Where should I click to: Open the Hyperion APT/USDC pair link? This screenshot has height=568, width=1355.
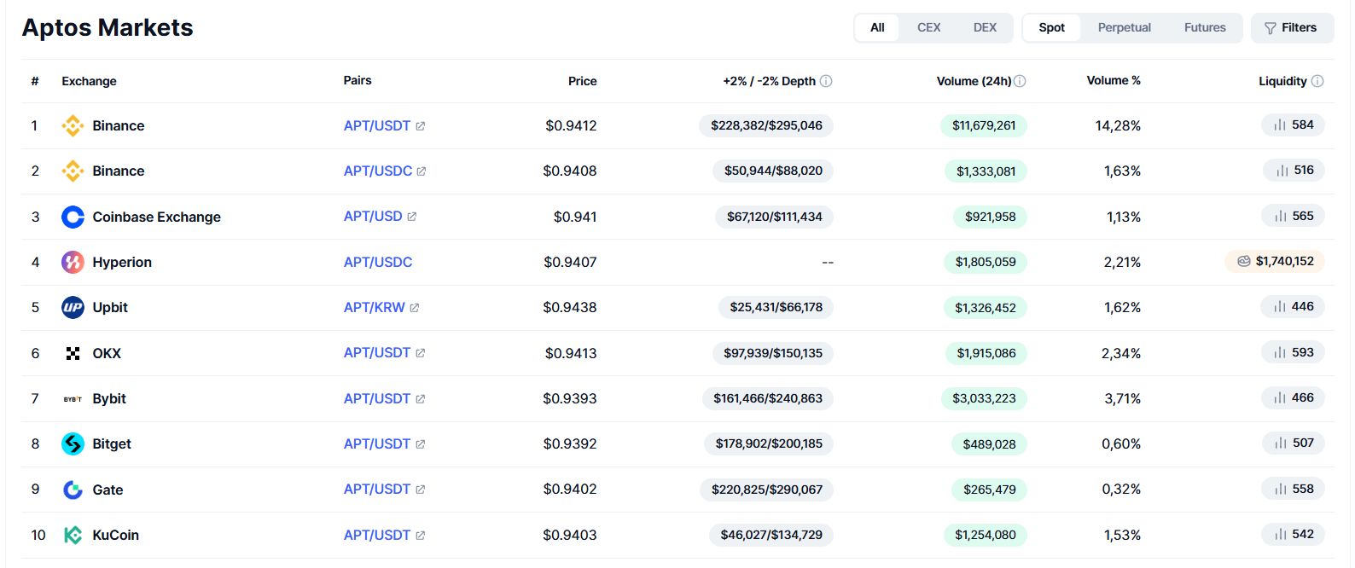pos(378,262)
